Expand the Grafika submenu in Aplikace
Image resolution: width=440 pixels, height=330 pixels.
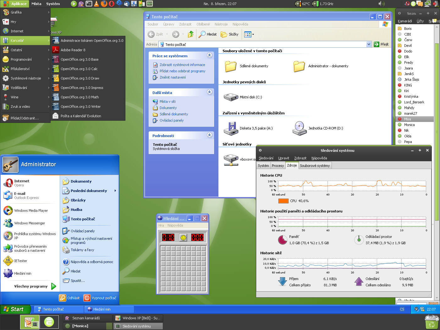pyautogui.click(x=25, y=12)
